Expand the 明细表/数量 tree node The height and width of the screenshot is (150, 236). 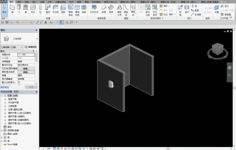coord(2,130)
